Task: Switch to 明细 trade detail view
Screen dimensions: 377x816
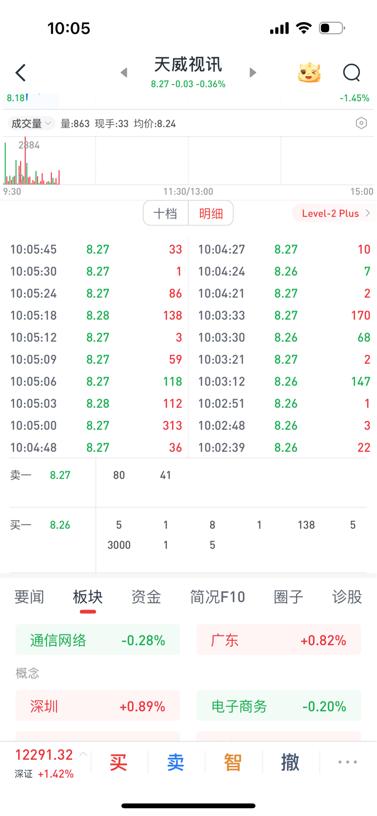Action: (211, 213)
